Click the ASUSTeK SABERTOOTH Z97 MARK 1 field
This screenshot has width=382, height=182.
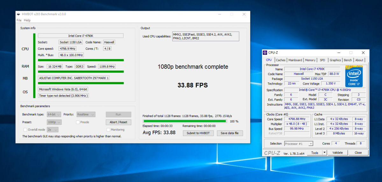(74, 78)
